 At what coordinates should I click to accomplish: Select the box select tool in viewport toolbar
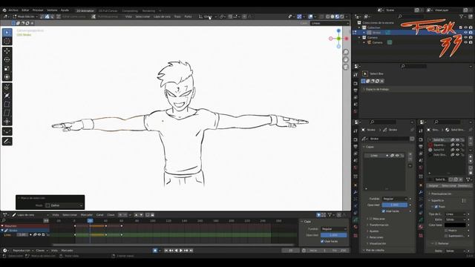click(x=7, y=33)
